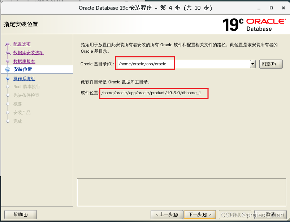Expand the Oracle 基目录 dropdown arrow
The width and height of the screenshot is (290, 222).
(x=253, y=64)
